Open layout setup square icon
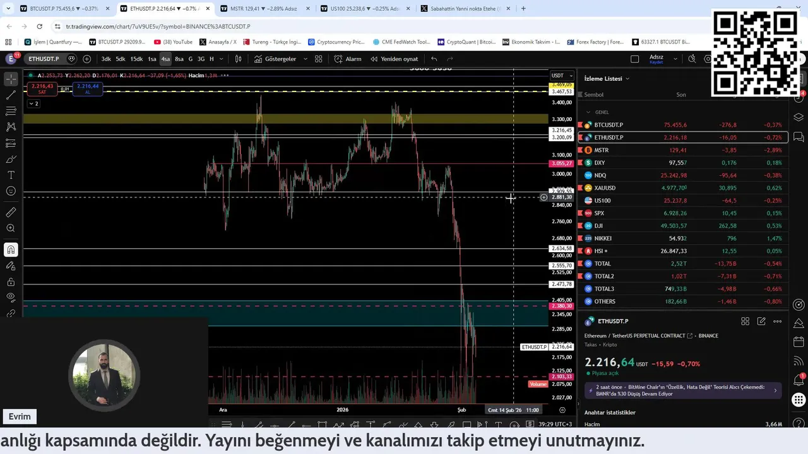 [x=634, y=59]
